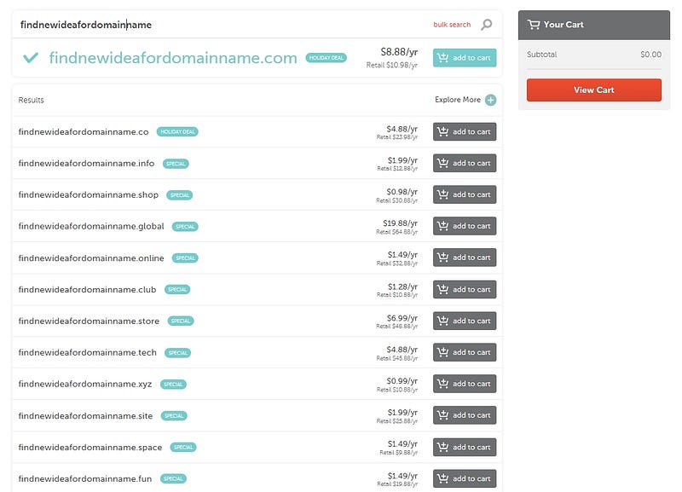Add findnewideafordomainname.tech to cart
682x492 pixels.
465,352
